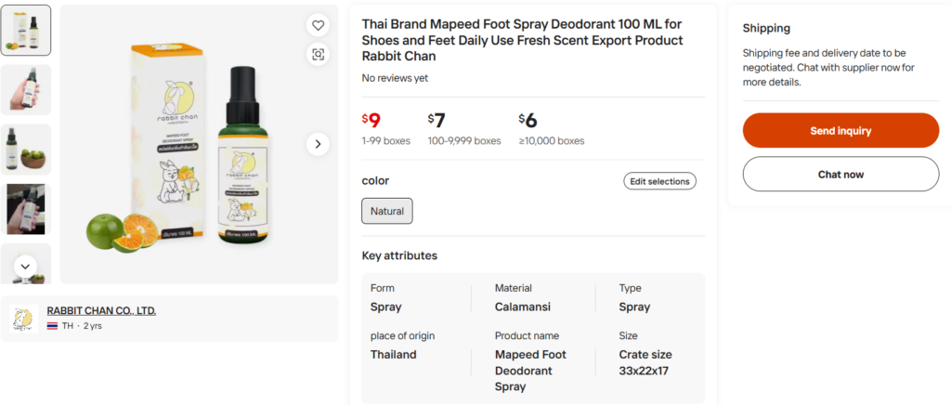
Task: Click the main product image
Action: pos(199,144)
